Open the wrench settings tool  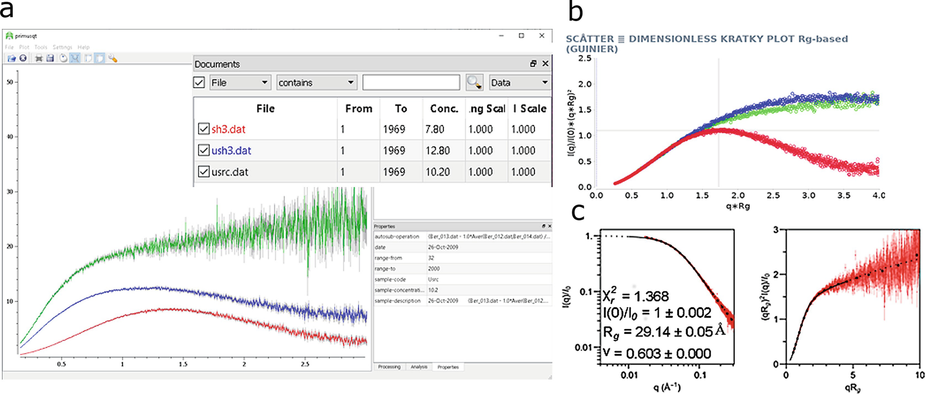pyautogui.click(x=113, y=58)
